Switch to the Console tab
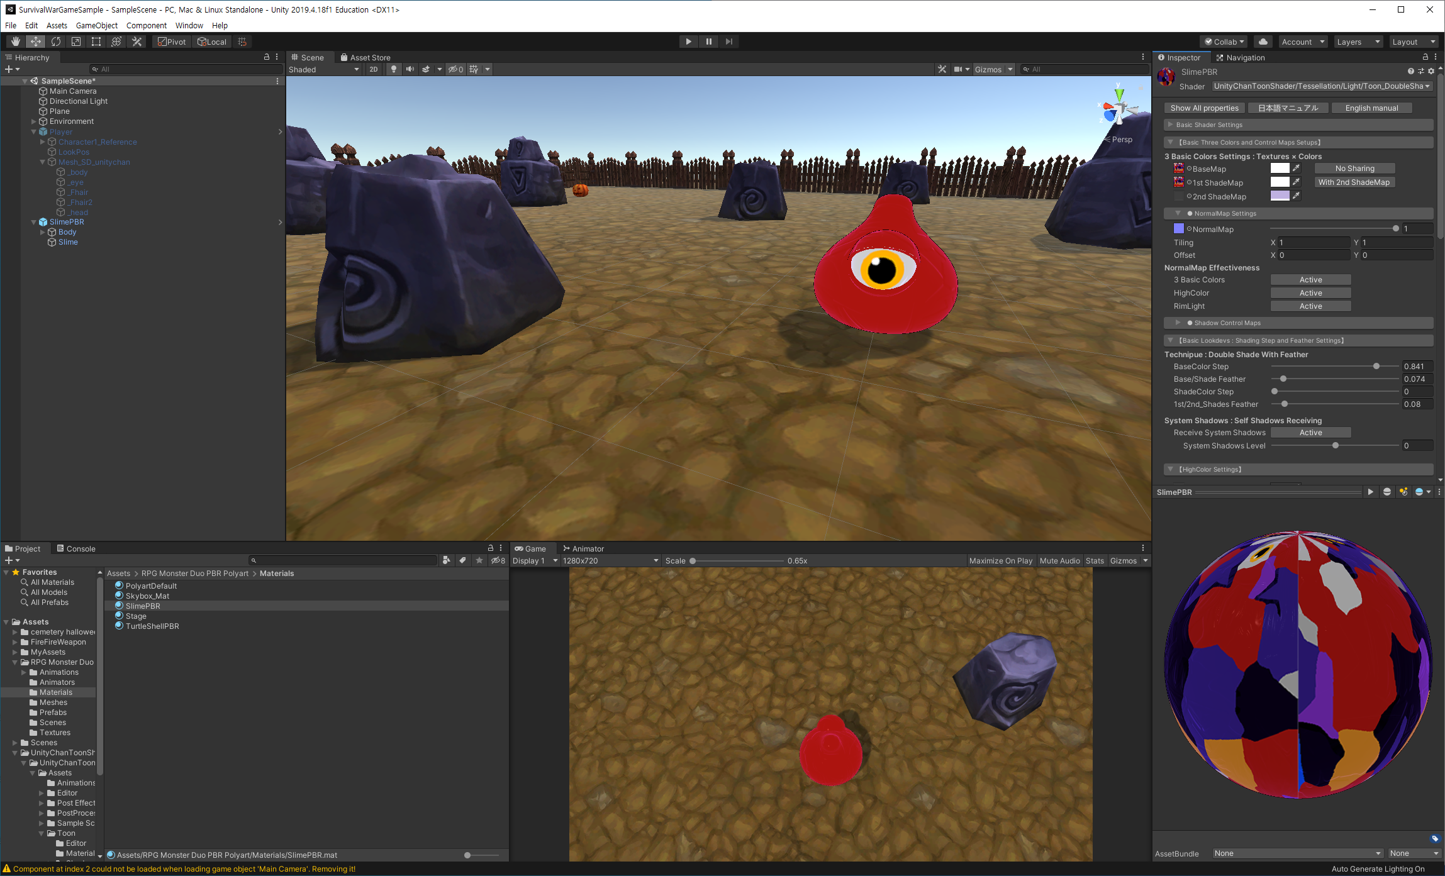This screenshot has width=1445, height=876. tap(76, 548)
